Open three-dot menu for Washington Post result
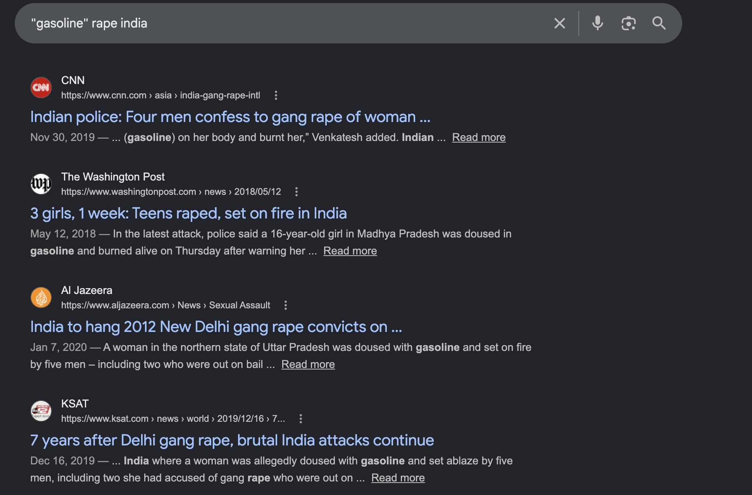 [297, 192]
